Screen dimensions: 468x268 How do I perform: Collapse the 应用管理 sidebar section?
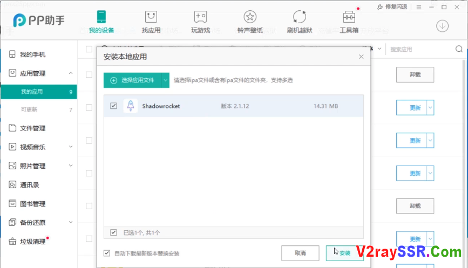(x=71, y=73)
